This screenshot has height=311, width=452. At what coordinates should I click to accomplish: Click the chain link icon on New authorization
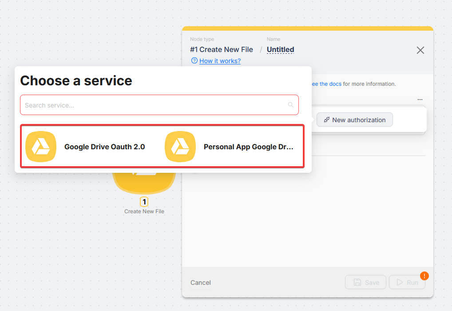(327, 120)
